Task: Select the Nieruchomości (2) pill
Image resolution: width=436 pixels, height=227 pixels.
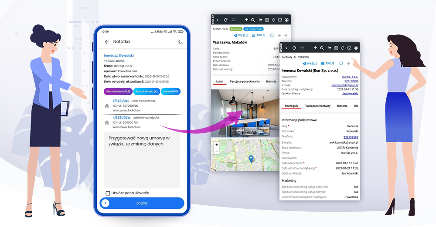Action: pos(118,91)
